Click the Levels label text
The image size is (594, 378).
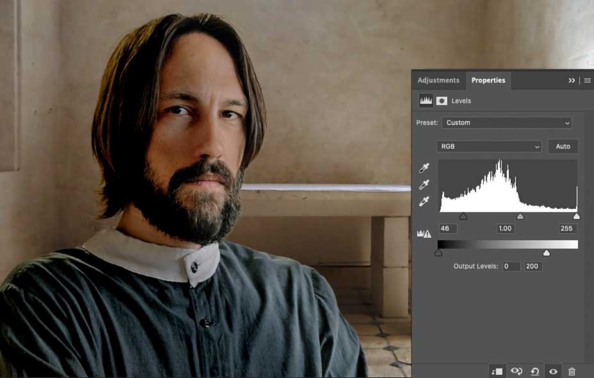(x=461, y=101)
